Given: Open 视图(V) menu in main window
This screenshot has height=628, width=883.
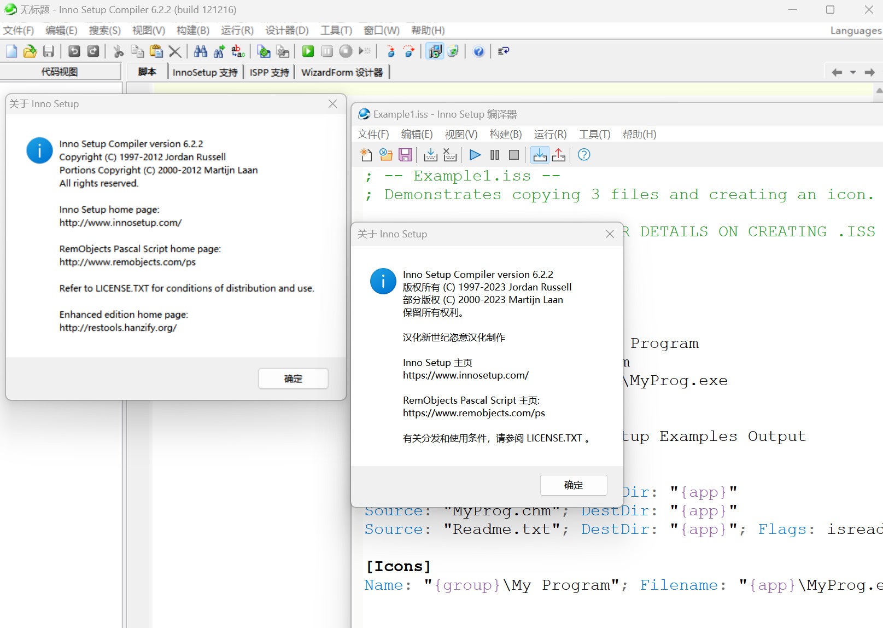Looking at the screenshot, I should pos(149,31).
